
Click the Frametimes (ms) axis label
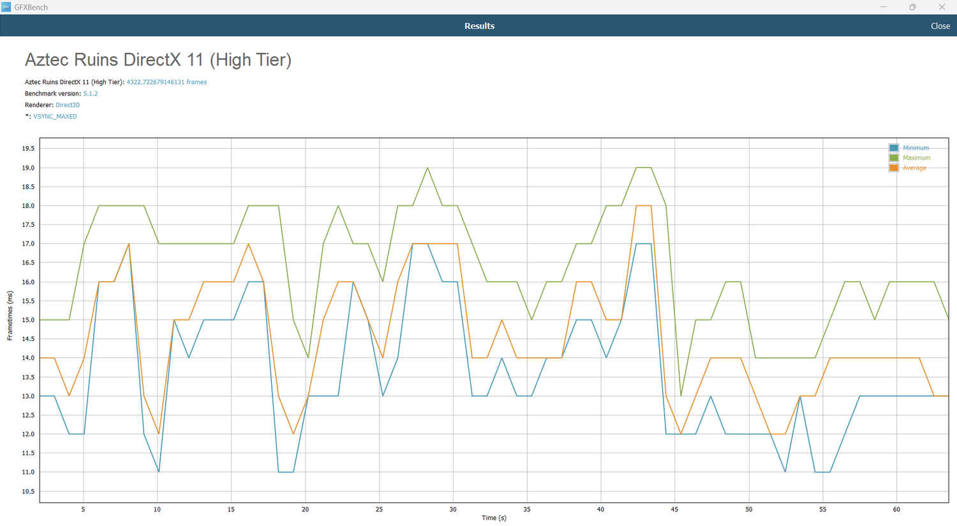(x=10, y=316)
